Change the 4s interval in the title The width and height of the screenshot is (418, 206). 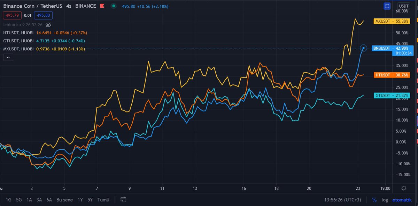click(69, 6)
